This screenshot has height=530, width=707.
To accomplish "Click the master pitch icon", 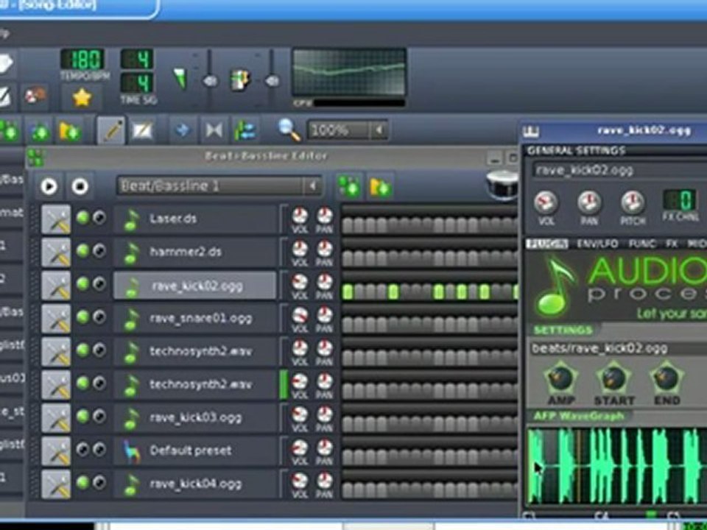I will (x=240, y=80).
